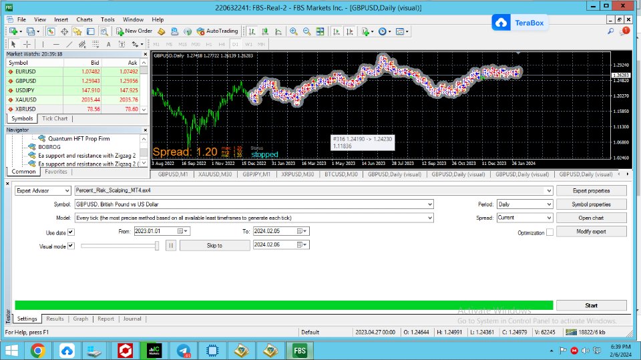
Task: Click the New Order button
Action: point(134,31)
